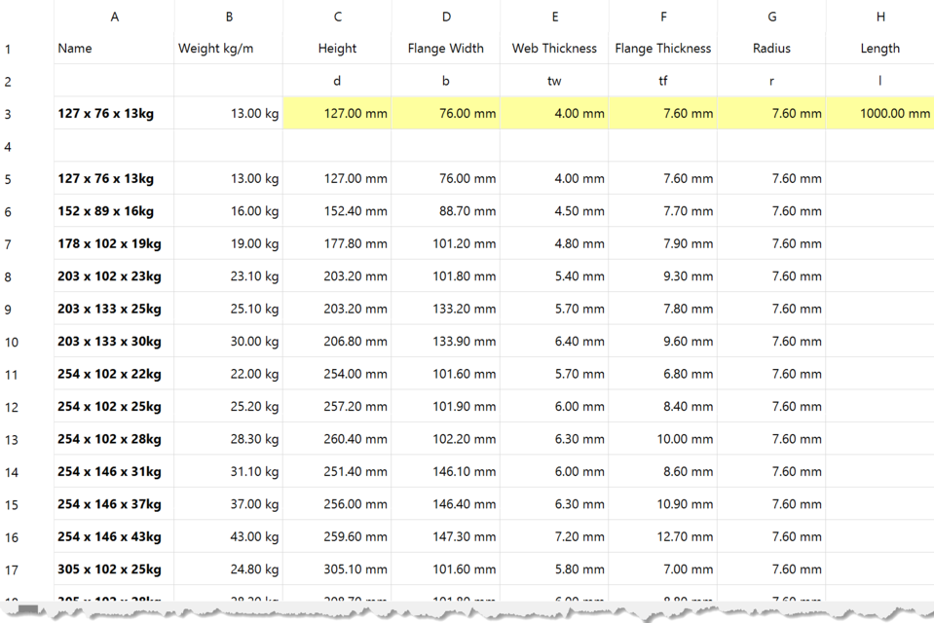Click the 152 x 89 x 16kg name cell
This screenshot has height=623, width=934.
click(x=114, y=211)
